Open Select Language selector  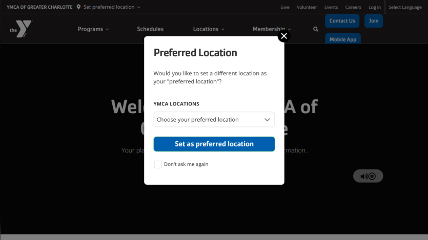click(405, 7)
